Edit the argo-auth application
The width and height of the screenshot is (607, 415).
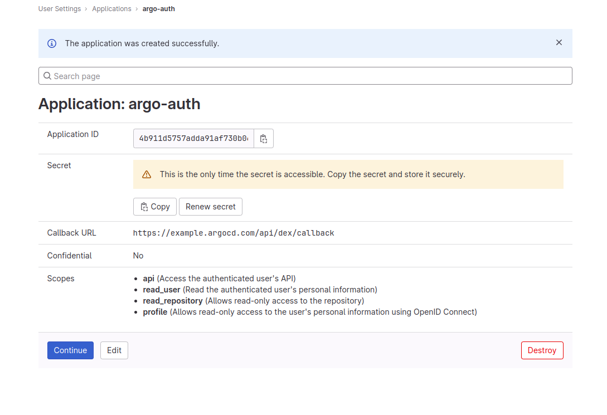(x=114, y=350)
